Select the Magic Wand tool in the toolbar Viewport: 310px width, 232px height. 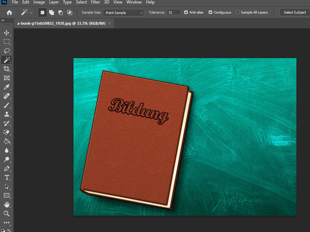pyautogui.click(x=7, y=60)
